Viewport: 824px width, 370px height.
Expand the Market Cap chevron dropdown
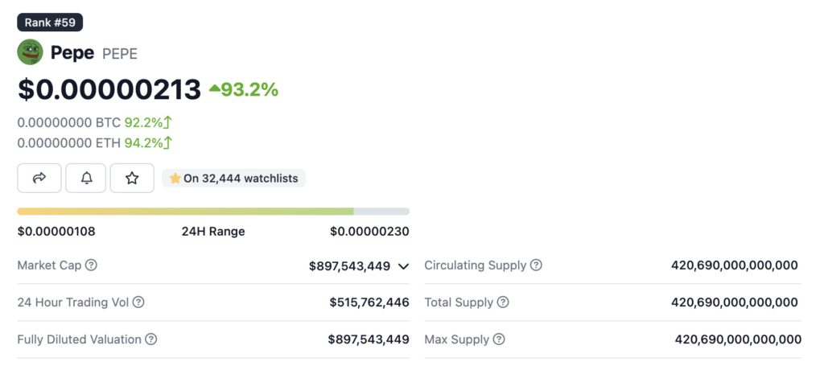(403, 266)
